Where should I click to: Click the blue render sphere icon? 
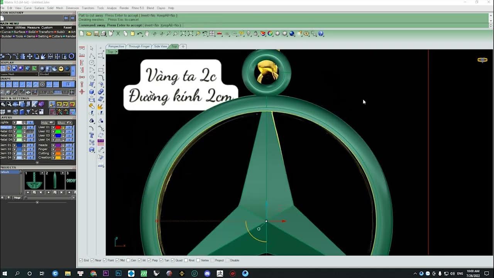[292, 34]
